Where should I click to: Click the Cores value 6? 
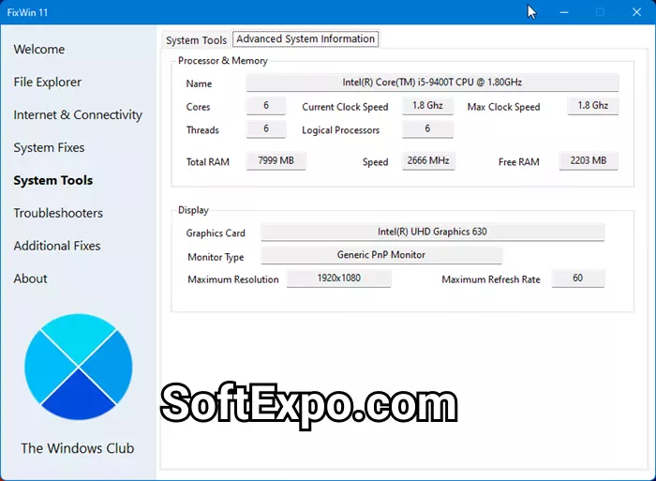pos(266,106)
